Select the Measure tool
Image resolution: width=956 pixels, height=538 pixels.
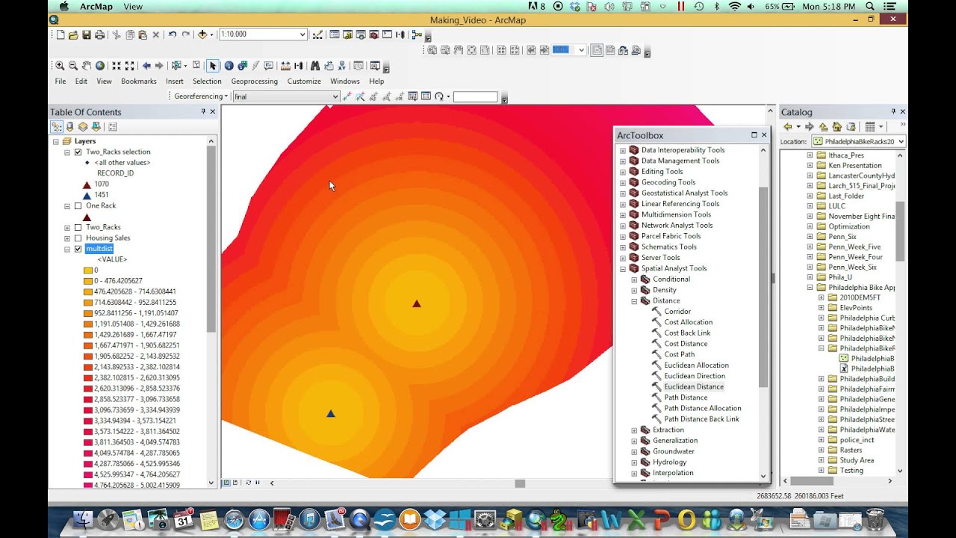(285, 66)
